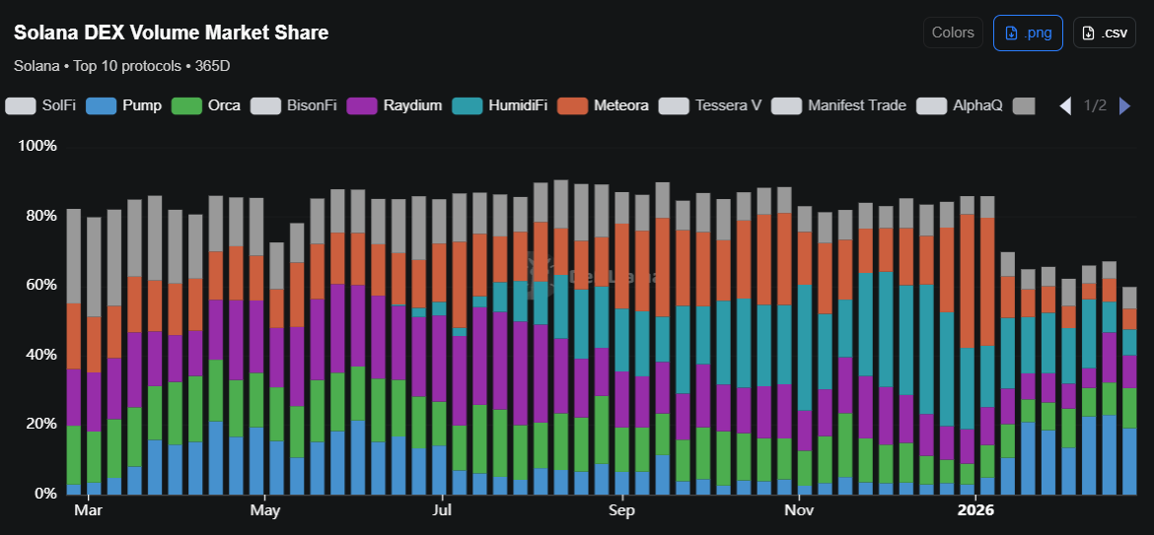Toggle the Orca legend entry
This screenshot has height=535, width=1154.
tap(206, 105)
